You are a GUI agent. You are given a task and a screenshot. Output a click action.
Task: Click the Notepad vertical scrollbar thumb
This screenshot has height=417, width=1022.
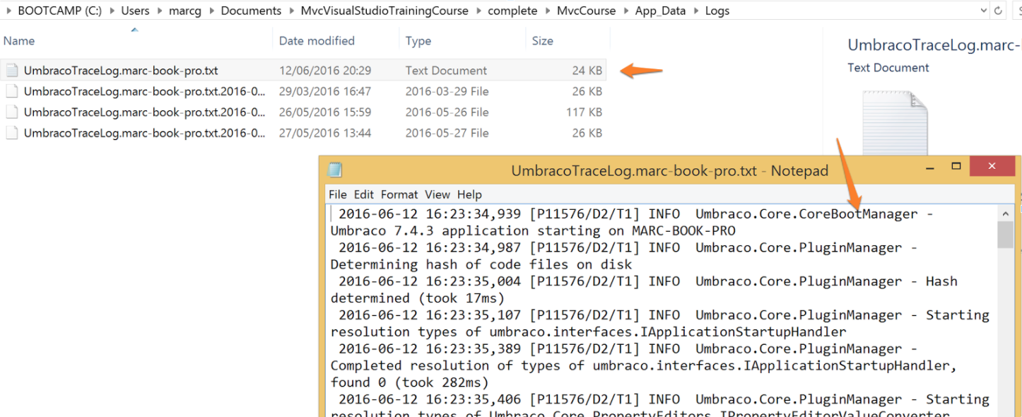pyautogui.click(x=1006, y=235)
